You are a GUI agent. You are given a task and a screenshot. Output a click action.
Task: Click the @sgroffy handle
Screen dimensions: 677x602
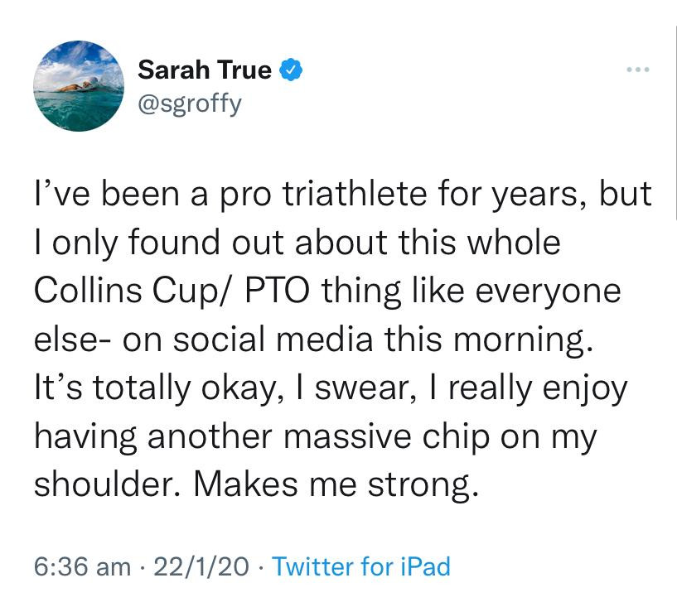click(190, 104)
